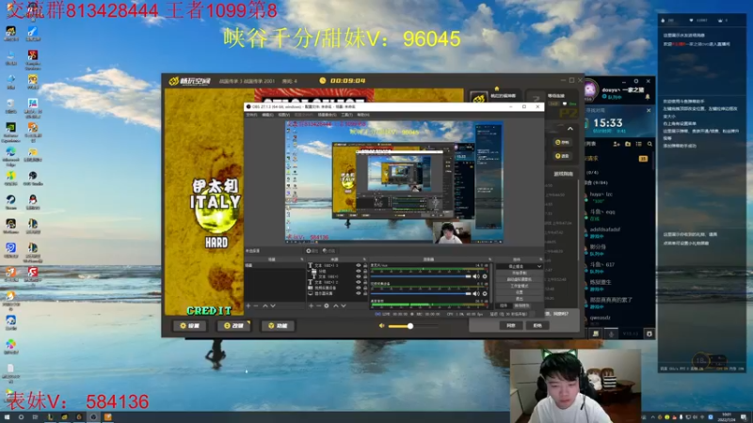This screenshot has width=753, height=423.
Task: Collapse the game platform right panel chevron
Action: (x=570, y=129)
